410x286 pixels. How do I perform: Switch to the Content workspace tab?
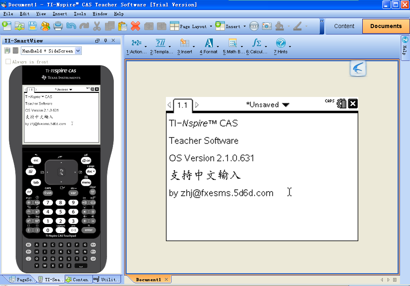coord(344,26)
